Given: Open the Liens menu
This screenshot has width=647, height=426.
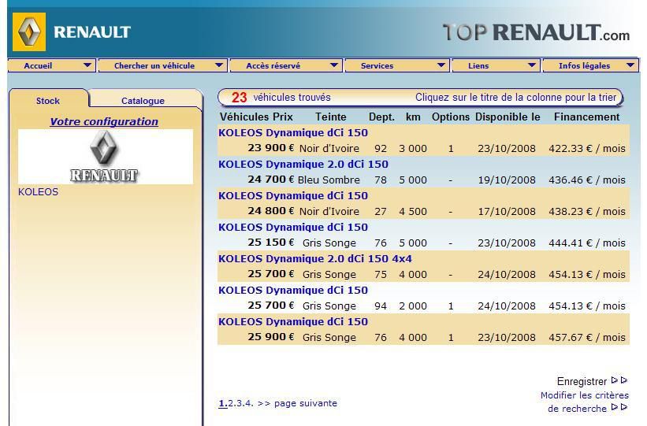Looking at the screenshot, I should pyautogui.click(x=496, y=65).
